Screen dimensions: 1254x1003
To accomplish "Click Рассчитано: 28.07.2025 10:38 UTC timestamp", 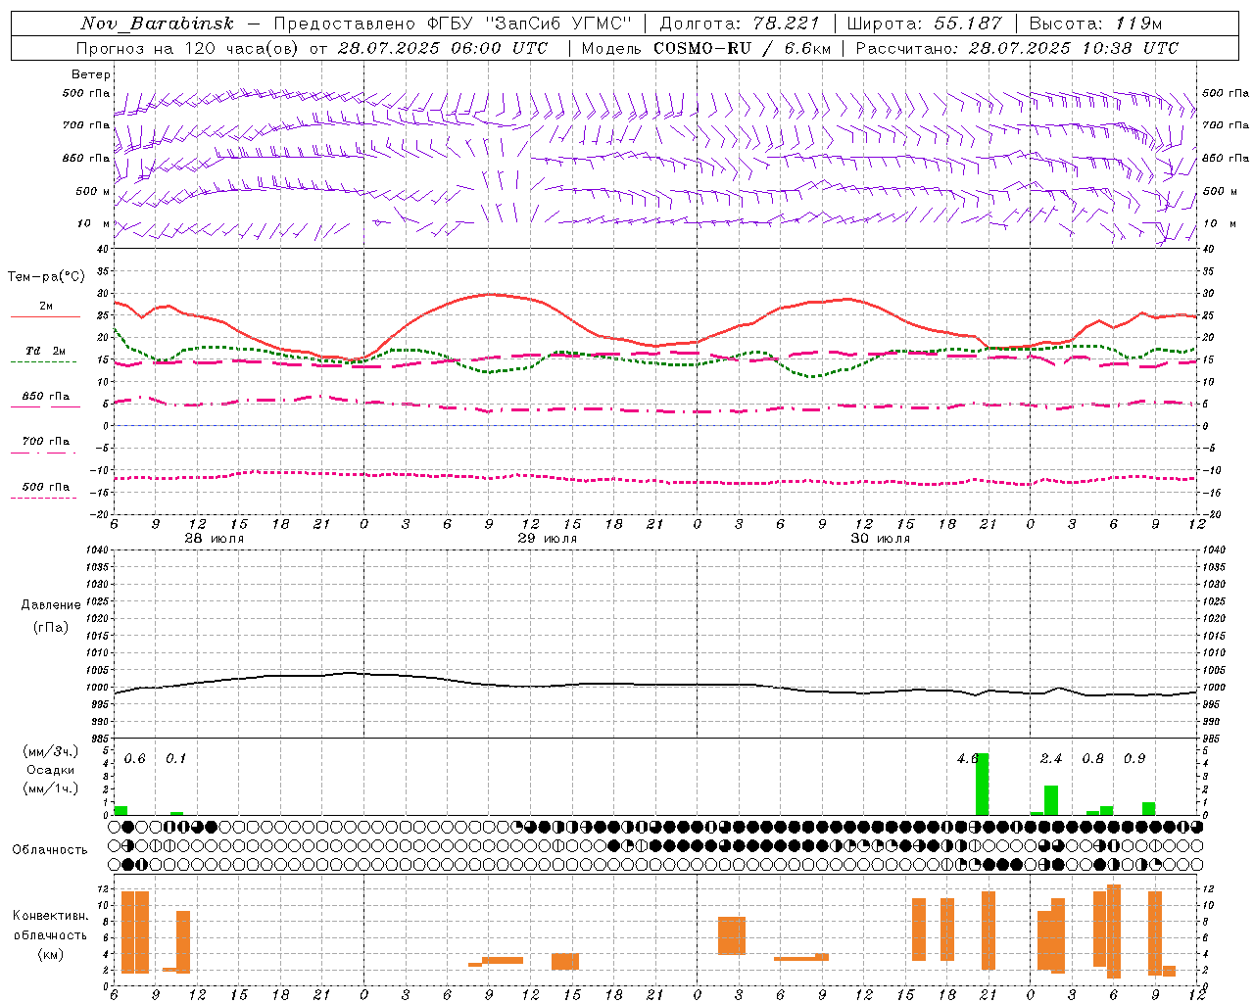I will [x=1017, y=48].
